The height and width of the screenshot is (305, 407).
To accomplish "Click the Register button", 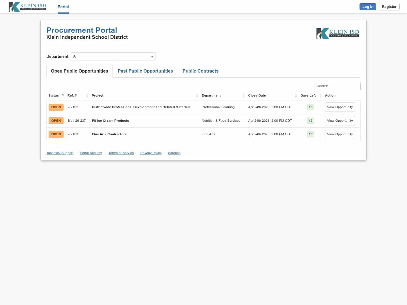I will 389,6.
